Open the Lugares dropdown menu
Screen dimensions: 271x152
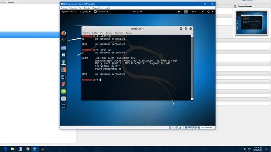coord(86,11)
